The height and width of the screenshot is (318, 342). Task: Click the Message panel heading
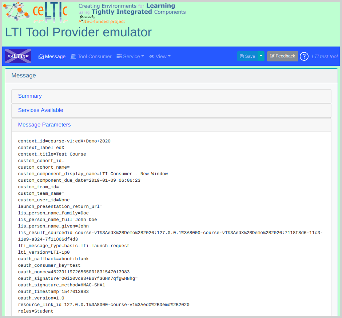pyautogui.click(x=24, y=76)
